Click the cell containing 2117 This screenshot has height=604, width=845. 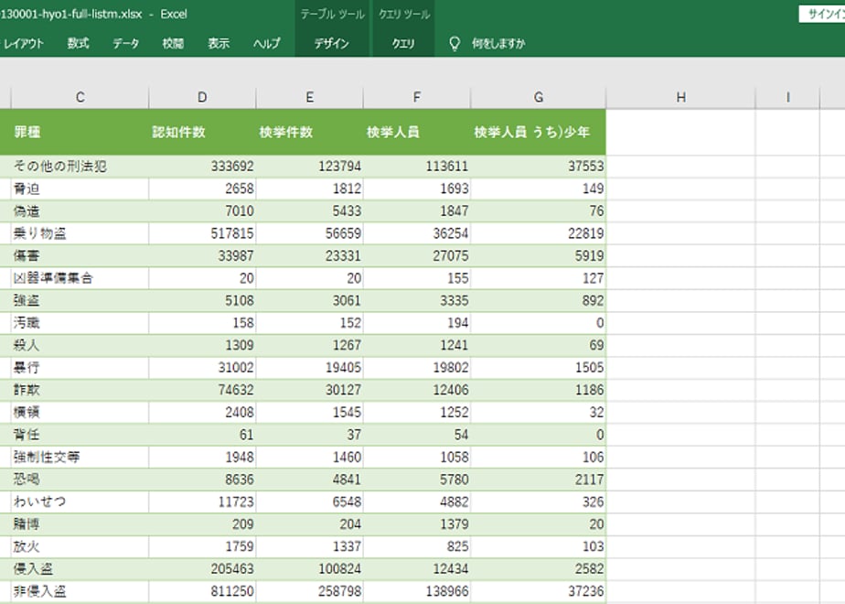tap(539, 480)
